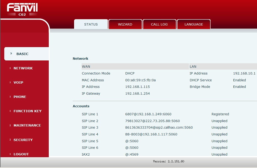Screen dimensions: 257x168
Task: Open the WIZARD tab
Action: point(125,24)
